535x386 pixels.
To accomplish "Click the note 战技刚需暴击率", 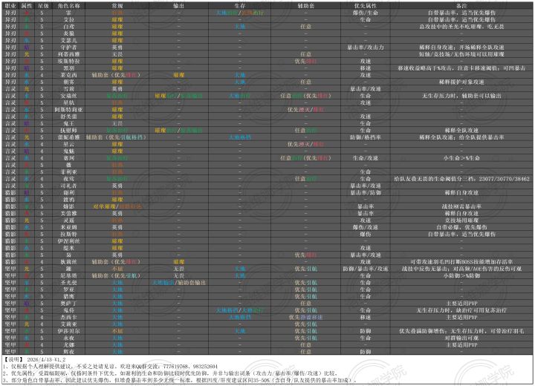I will pos(461,206).
